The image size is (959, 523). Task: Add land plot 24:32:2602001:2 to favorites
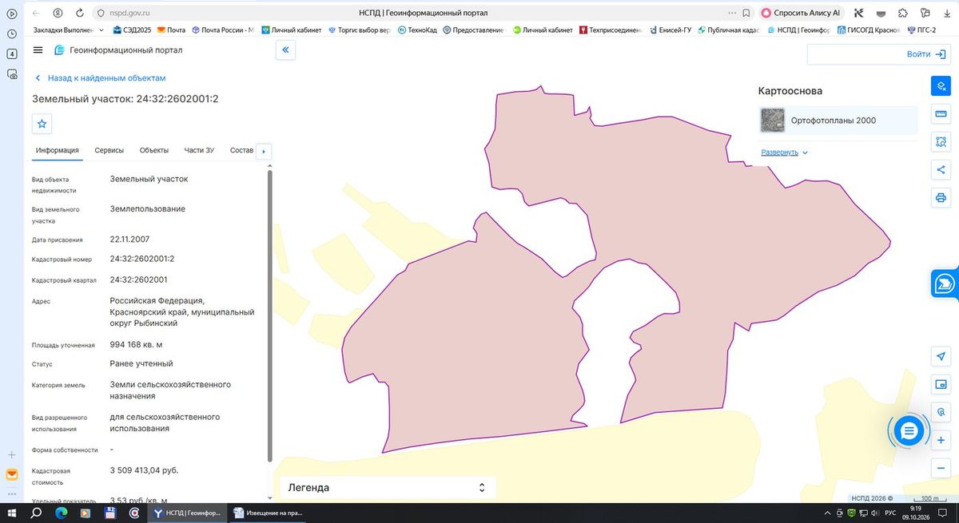pos(42,124)
